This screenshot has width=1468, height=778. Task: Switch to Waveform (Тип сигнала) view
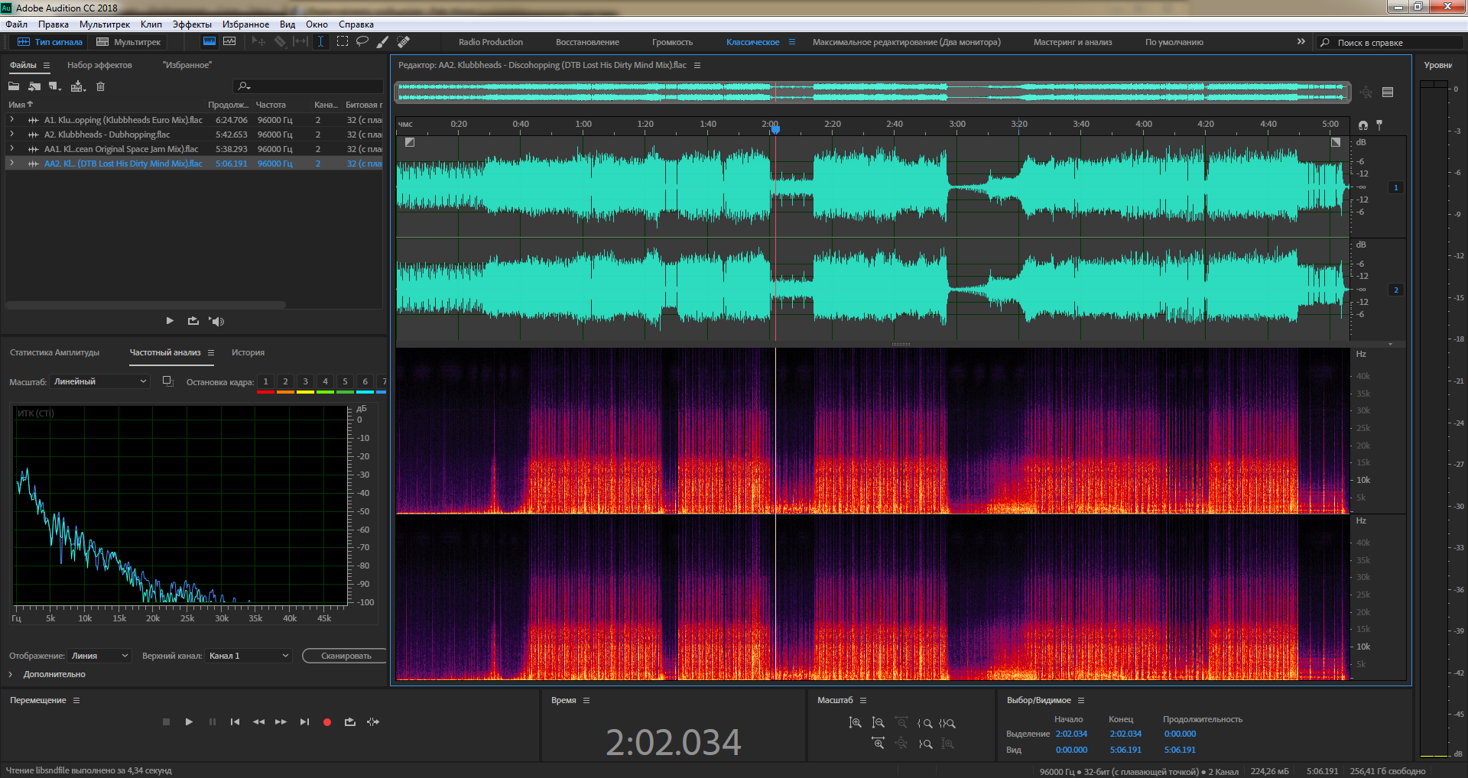tap(50, 42)
